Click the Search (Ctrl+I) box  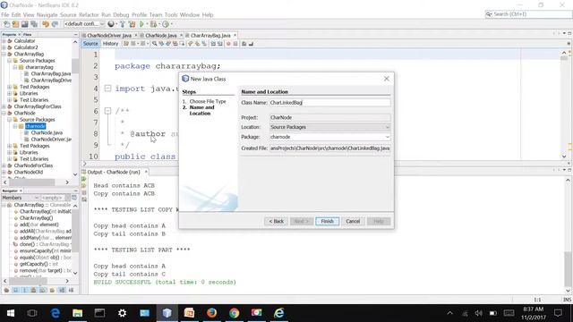pos(528,14)
